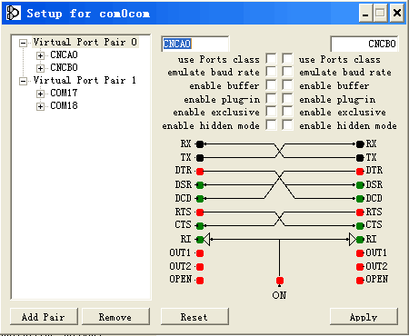Click the red ON signal pin

click(x=280, y=281)
